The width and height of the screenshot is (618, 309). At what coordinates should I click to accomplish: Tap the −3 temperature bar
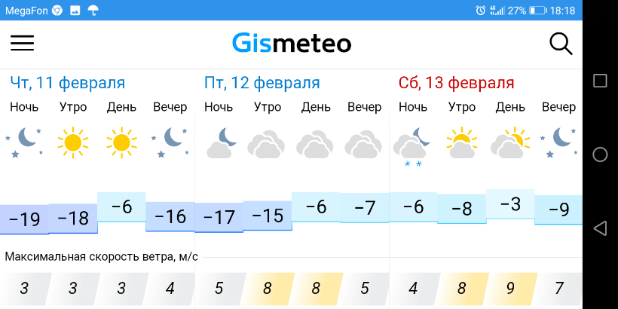[x=510, y=204]
